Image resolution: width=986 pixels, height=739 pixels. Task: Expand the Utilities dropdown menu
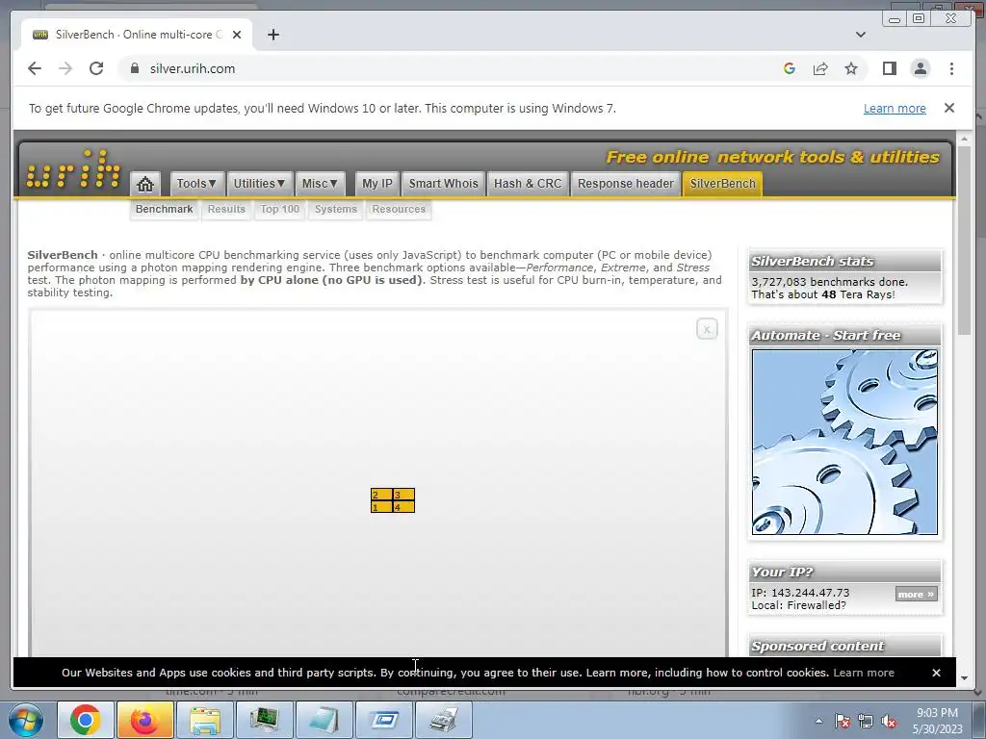[259, 184]
